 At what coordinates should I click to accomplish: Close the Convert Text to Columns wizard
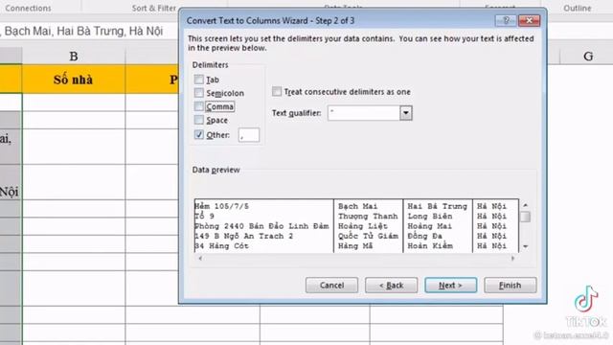point(529,20)
